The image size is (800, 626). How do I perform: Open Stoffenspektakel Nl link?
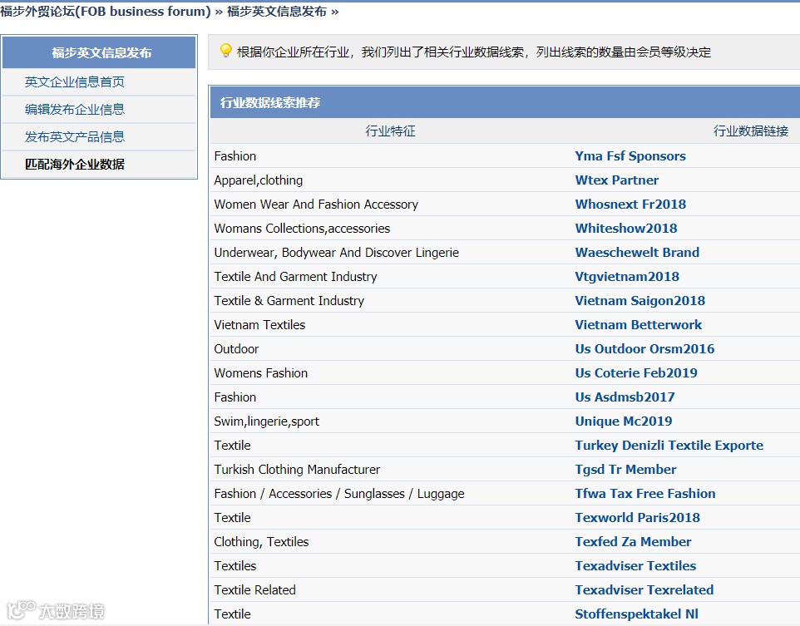pos(636,614)
